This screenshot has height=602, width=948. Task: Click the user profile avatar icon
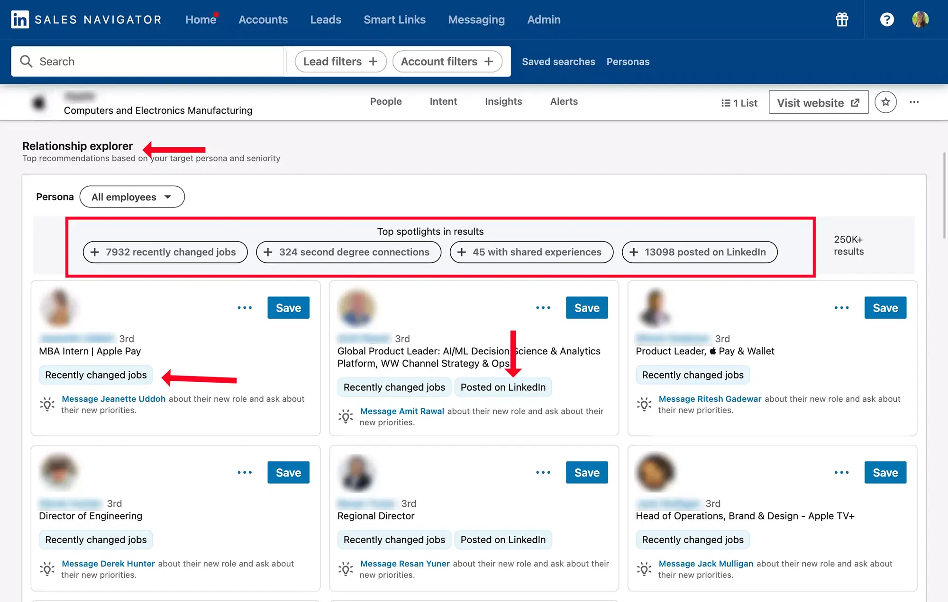click(x=923, y=18)
